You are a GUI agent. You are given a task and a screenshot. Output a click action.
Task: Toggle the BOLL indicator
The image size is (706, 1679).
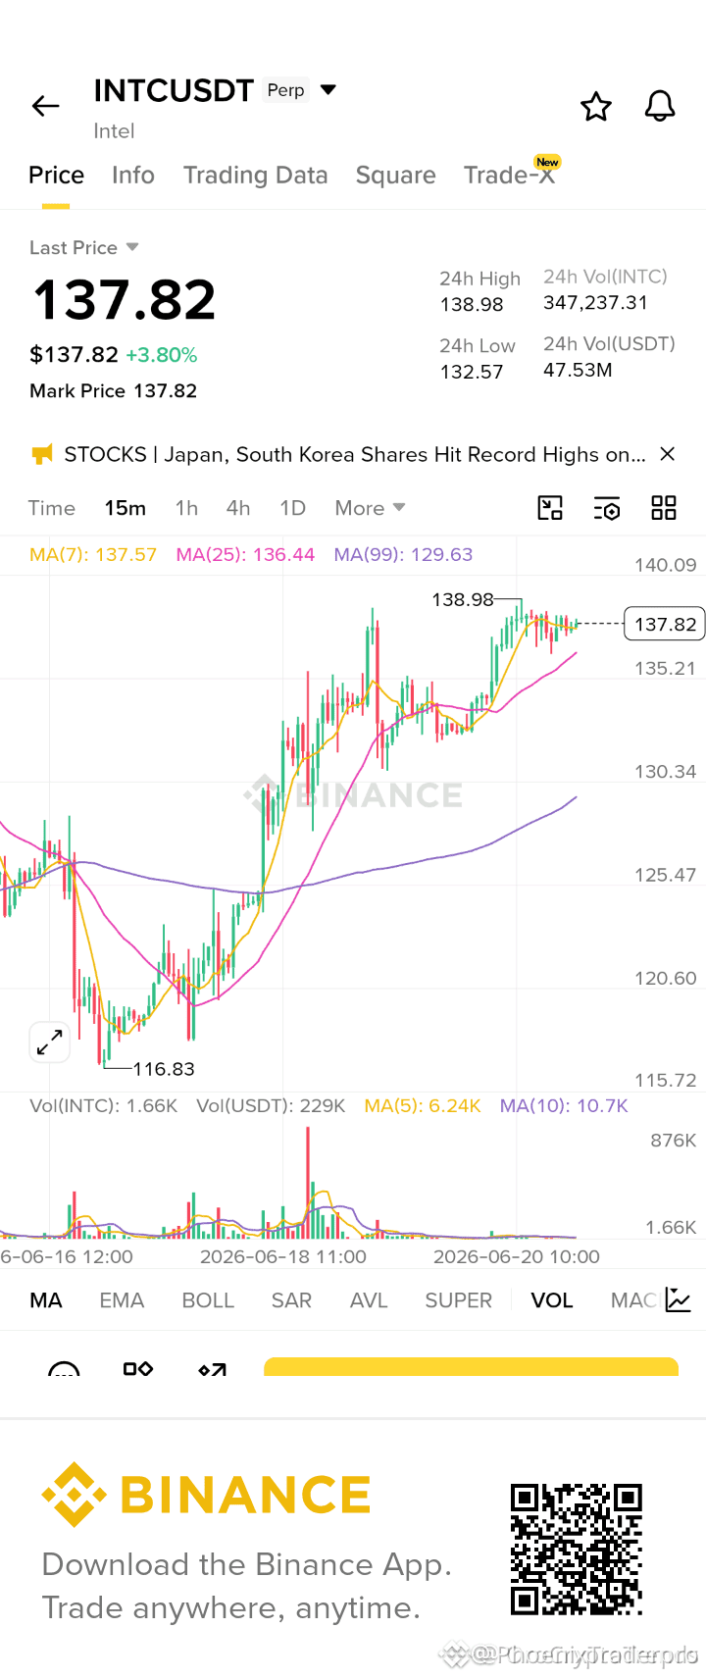[x=208, y=1300]
